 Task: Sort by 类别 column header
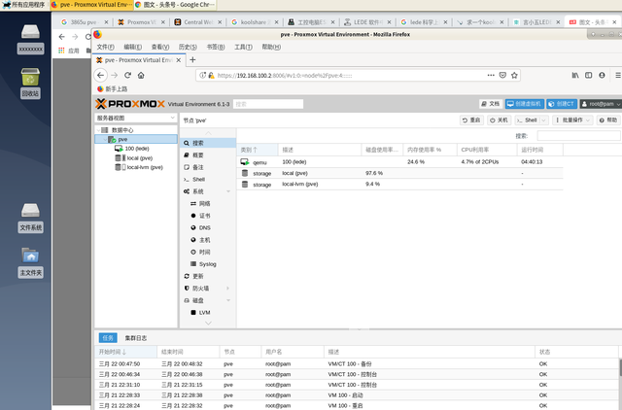coord(258,150)
